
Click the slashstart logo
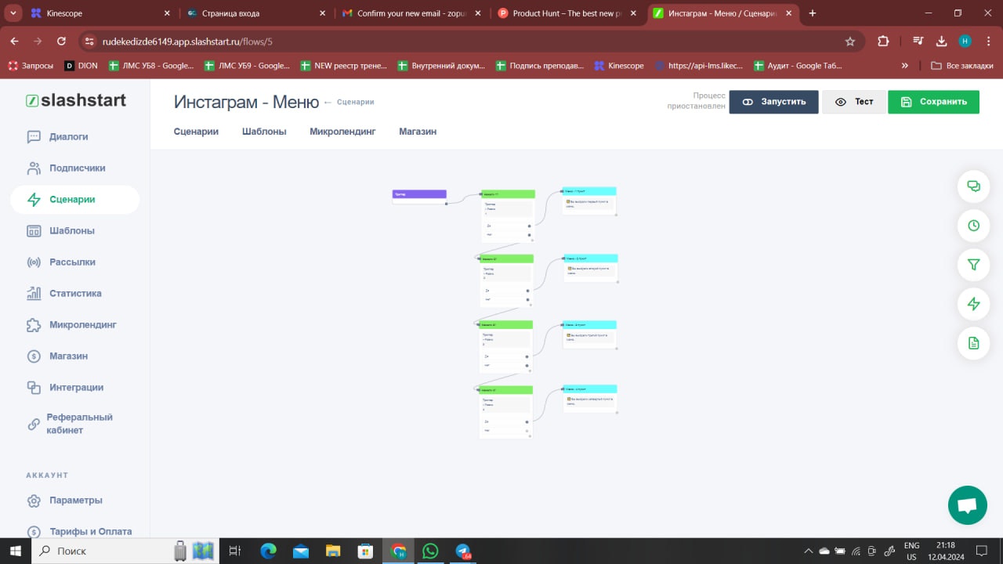pos(76,100)
